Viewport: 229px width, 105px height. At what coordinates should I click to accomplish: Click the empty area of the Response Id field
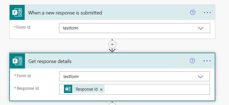[157, 89]
